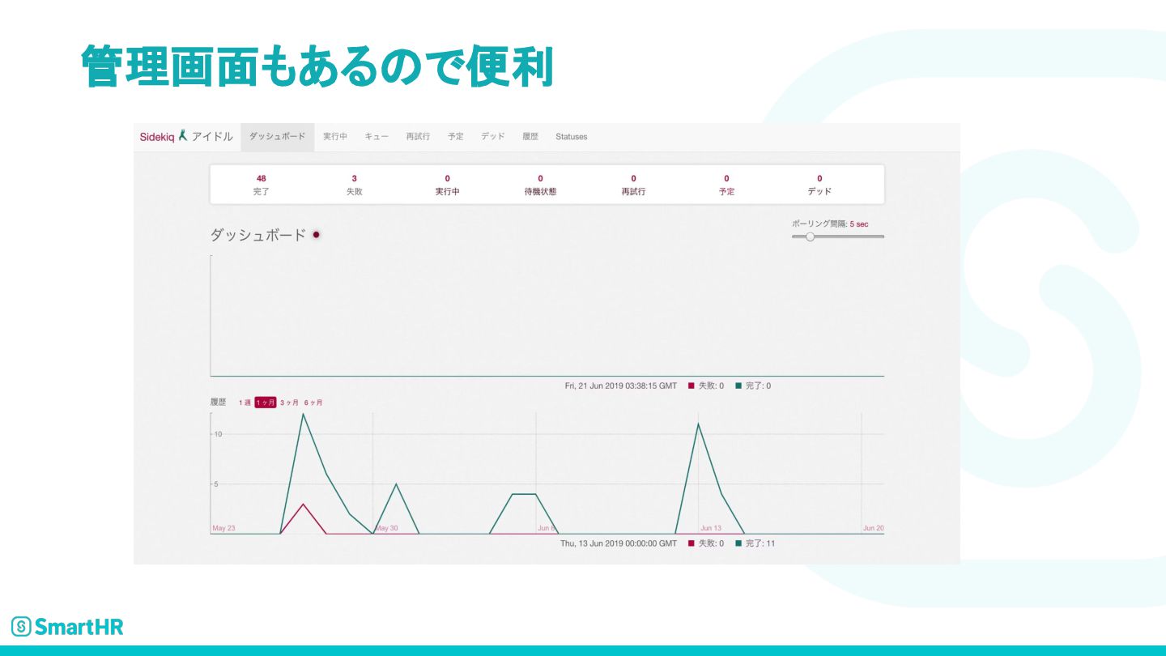The height and width of the screenshot is (656, 1166).
Task: Click the アイドル status label
Action: click(212, 137)
